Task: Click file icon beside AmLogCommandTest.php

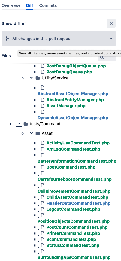Action: [x=43, y=149]
